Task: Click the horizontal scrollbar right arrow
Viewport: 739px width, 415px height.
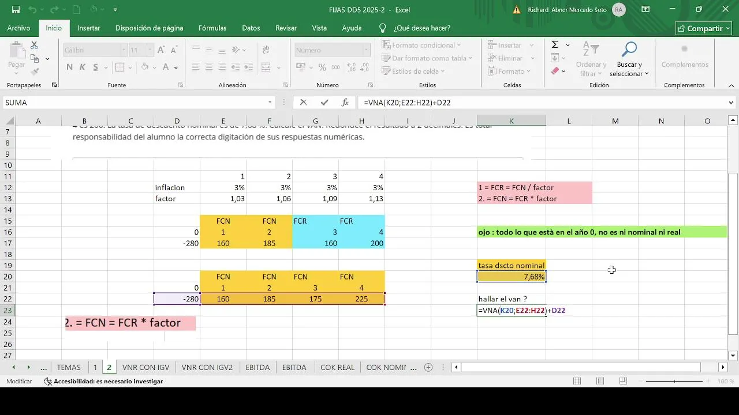Action: [x=722, y=367]
